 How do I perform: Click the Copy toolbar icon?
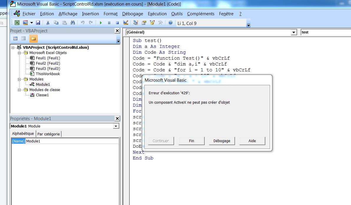click(x=56, y=23)
